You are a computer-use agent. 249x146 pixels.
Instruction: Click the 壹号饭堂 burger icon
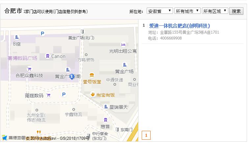coord(92,75)
